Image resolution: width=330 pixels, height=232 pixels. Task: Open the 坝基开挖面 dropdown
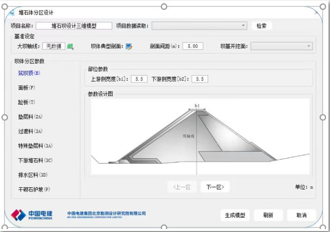[x=281, y=46]
